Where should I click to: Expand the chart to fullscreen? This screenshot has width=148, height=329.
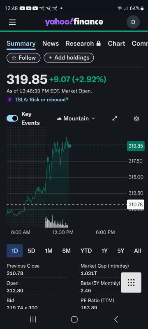(115, 118)
